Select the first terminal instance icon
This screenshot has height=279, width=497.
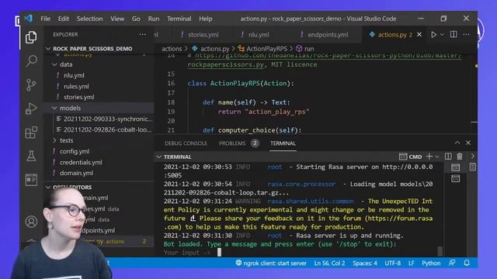pyautogui.click(x=456, y=167)
